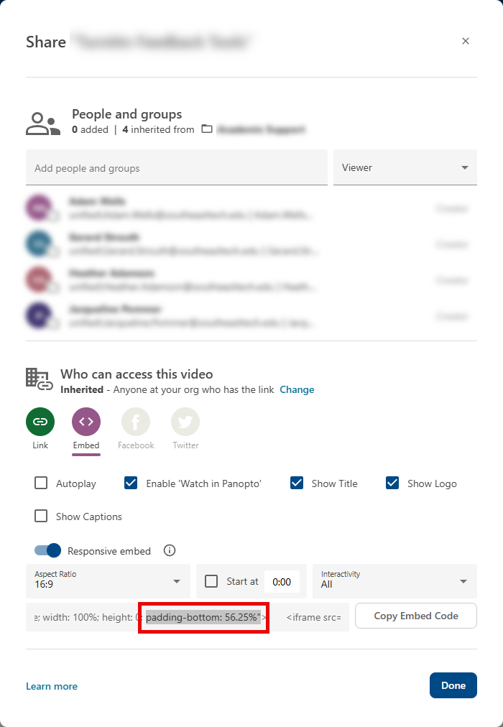Open the Interactivity dropdown
This screenshot has height=727, width=503.
click(395, 581)
